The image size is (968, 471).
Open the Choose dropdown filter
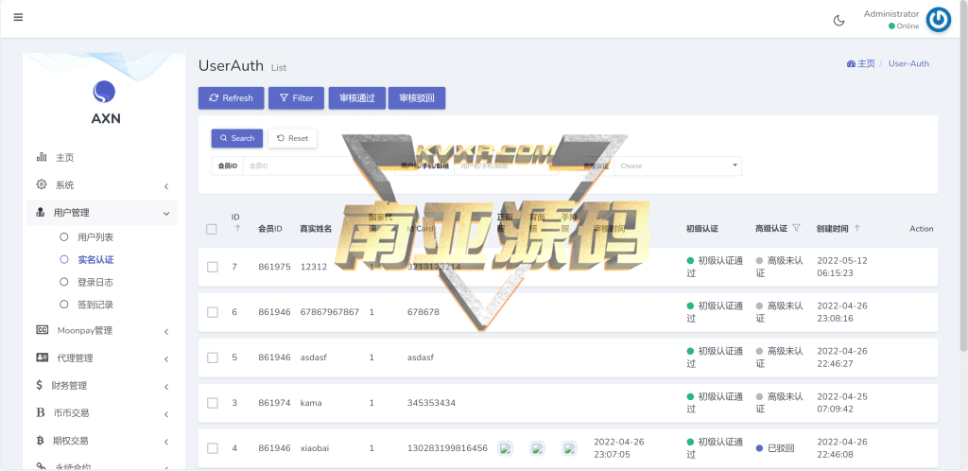point(678,166)
